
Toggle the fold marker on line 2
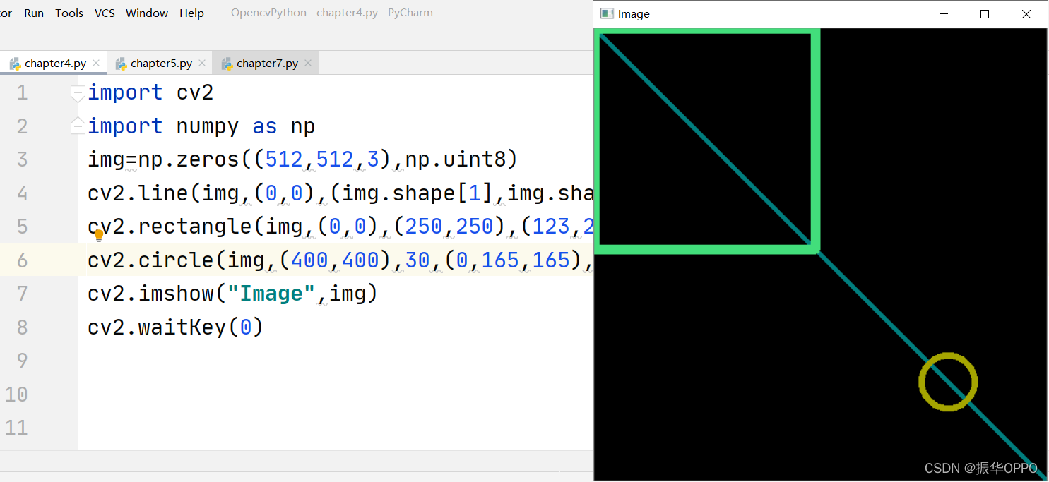pyautogui.click(x=78, y=126)
